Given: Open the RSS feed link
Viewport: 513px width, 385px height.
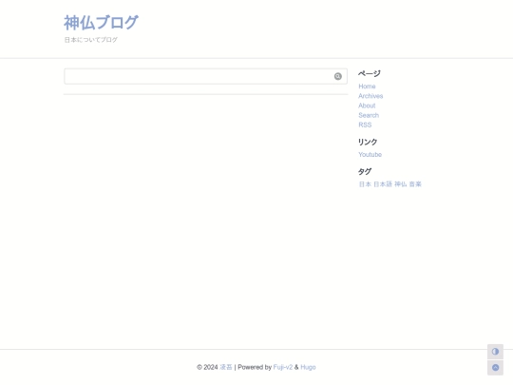Looking at the screenshot, I should tap(365, 125).
